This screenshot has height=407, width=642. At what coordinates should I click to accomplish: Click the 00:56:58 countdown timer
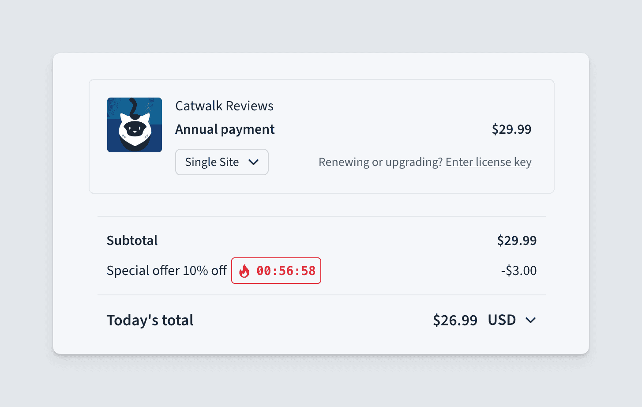click(286, 271)
